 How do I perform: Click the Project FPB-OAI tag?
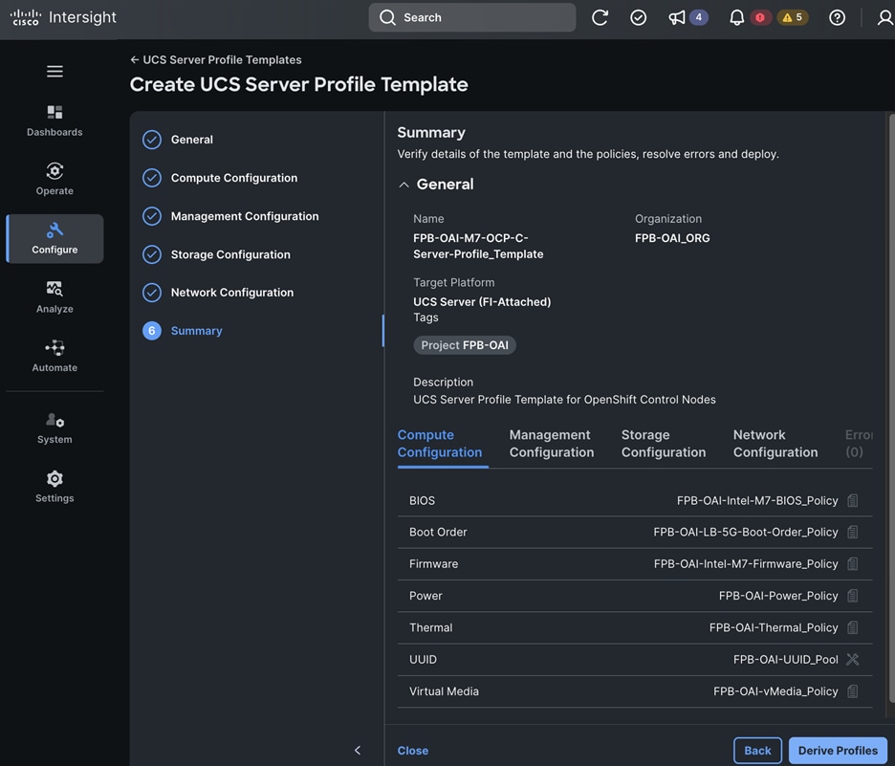pos(465,345)
